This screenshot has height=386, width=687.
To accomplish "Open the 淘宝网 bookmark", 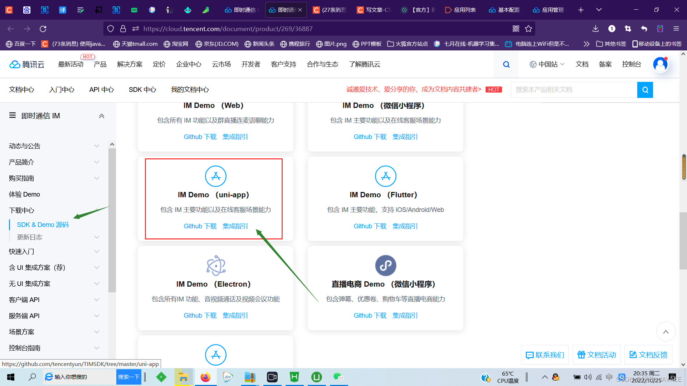I will coord(176,44).
